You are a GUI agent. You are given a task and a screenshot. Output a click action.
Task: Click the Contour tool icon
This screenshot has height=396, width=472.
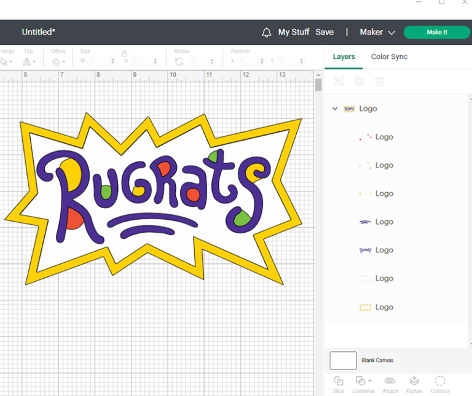[440, 381]
